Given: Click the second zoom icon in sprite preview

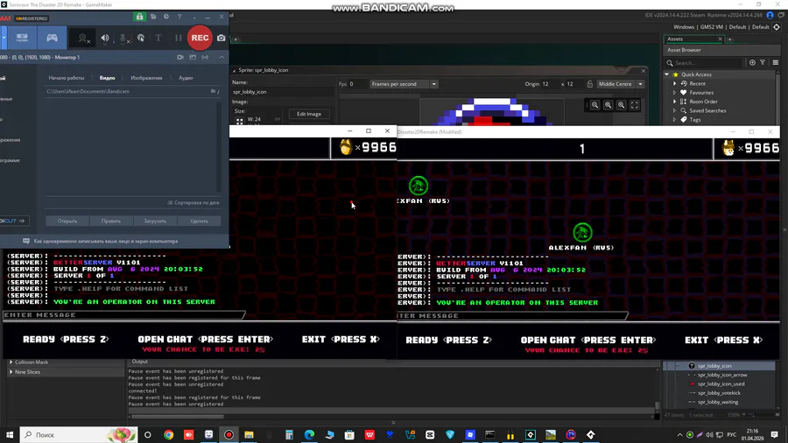Looking at the screenshot, I should coord(609,105).
